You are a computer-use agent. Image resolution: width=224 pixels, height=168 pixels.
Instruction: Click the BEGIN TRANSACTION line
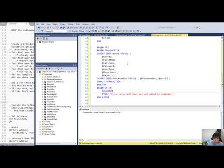tap(108, 50)
